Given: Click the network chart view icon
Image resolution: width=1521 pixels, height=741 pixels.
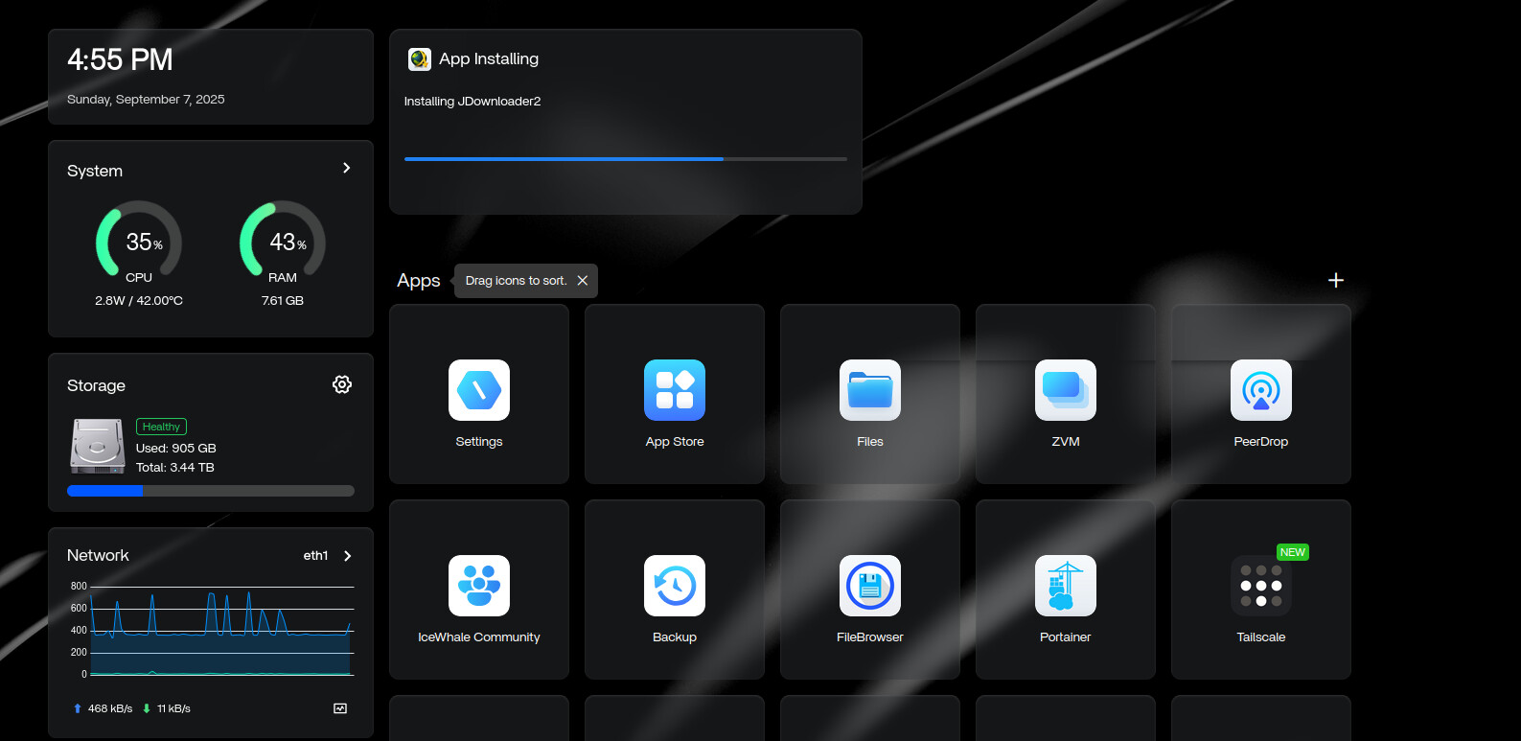Looking at the screenshot, I should click(x=340, y=708).
